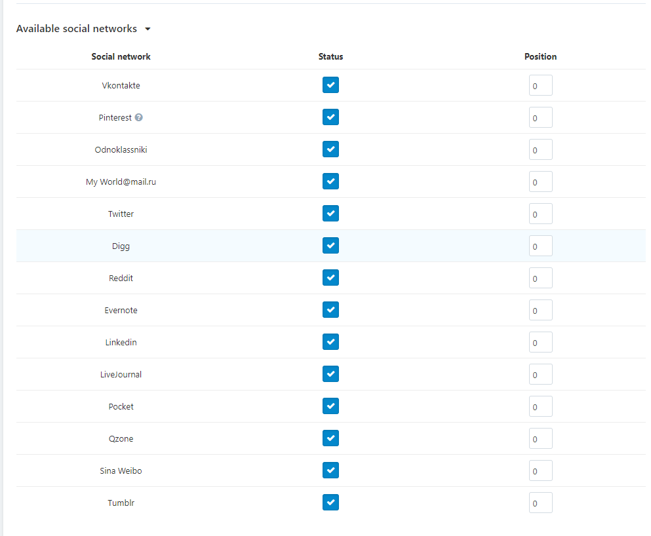Select the Qzone position field
This screenshot has width=651, height=536.
click(x=541, y=438)
